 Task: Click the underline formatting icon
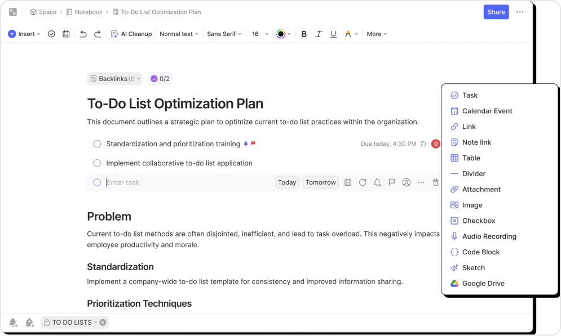click(x=333, y=34)
